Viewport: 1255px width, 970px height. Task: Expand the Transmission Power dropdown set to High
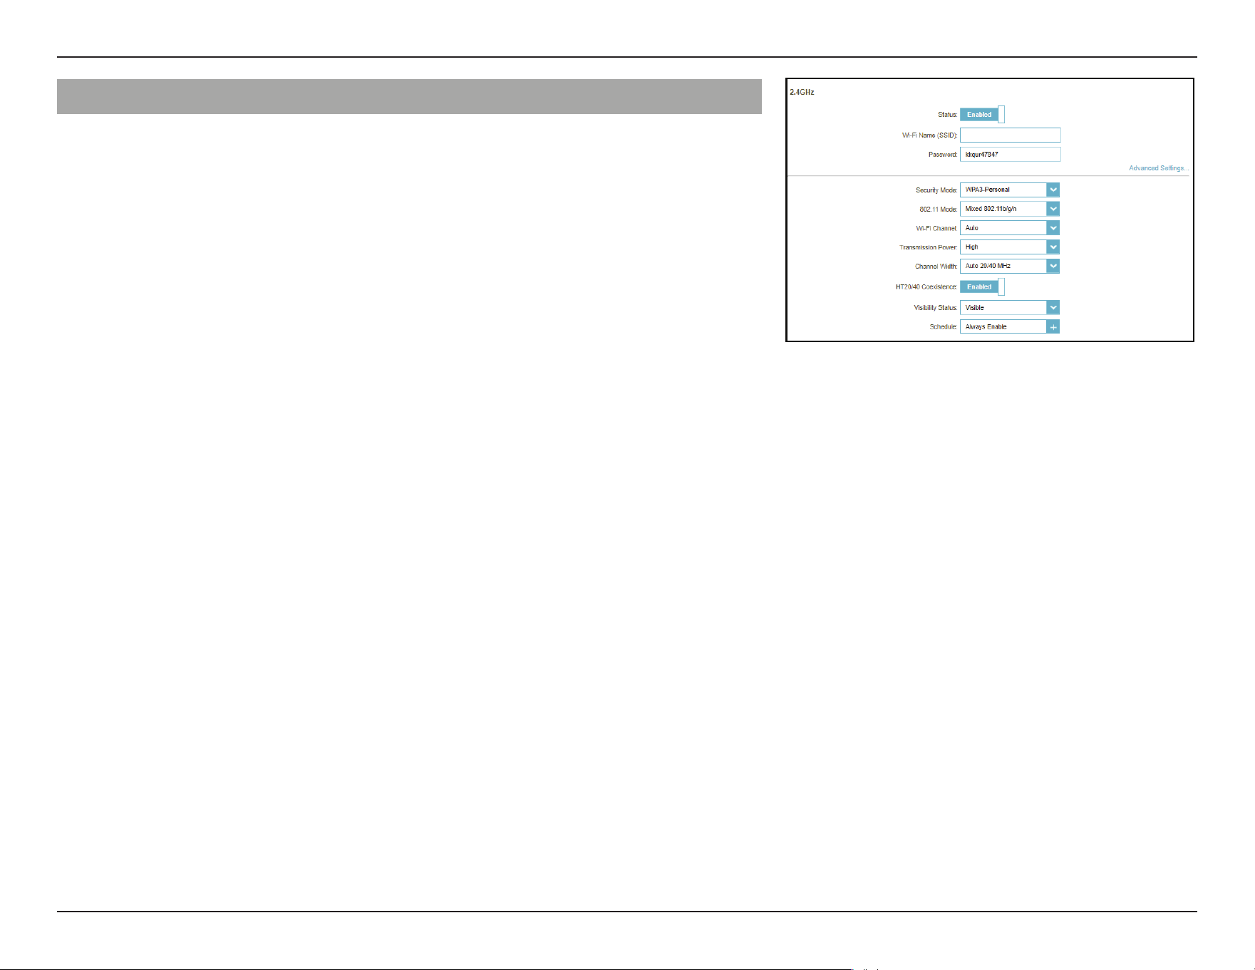1009,247
